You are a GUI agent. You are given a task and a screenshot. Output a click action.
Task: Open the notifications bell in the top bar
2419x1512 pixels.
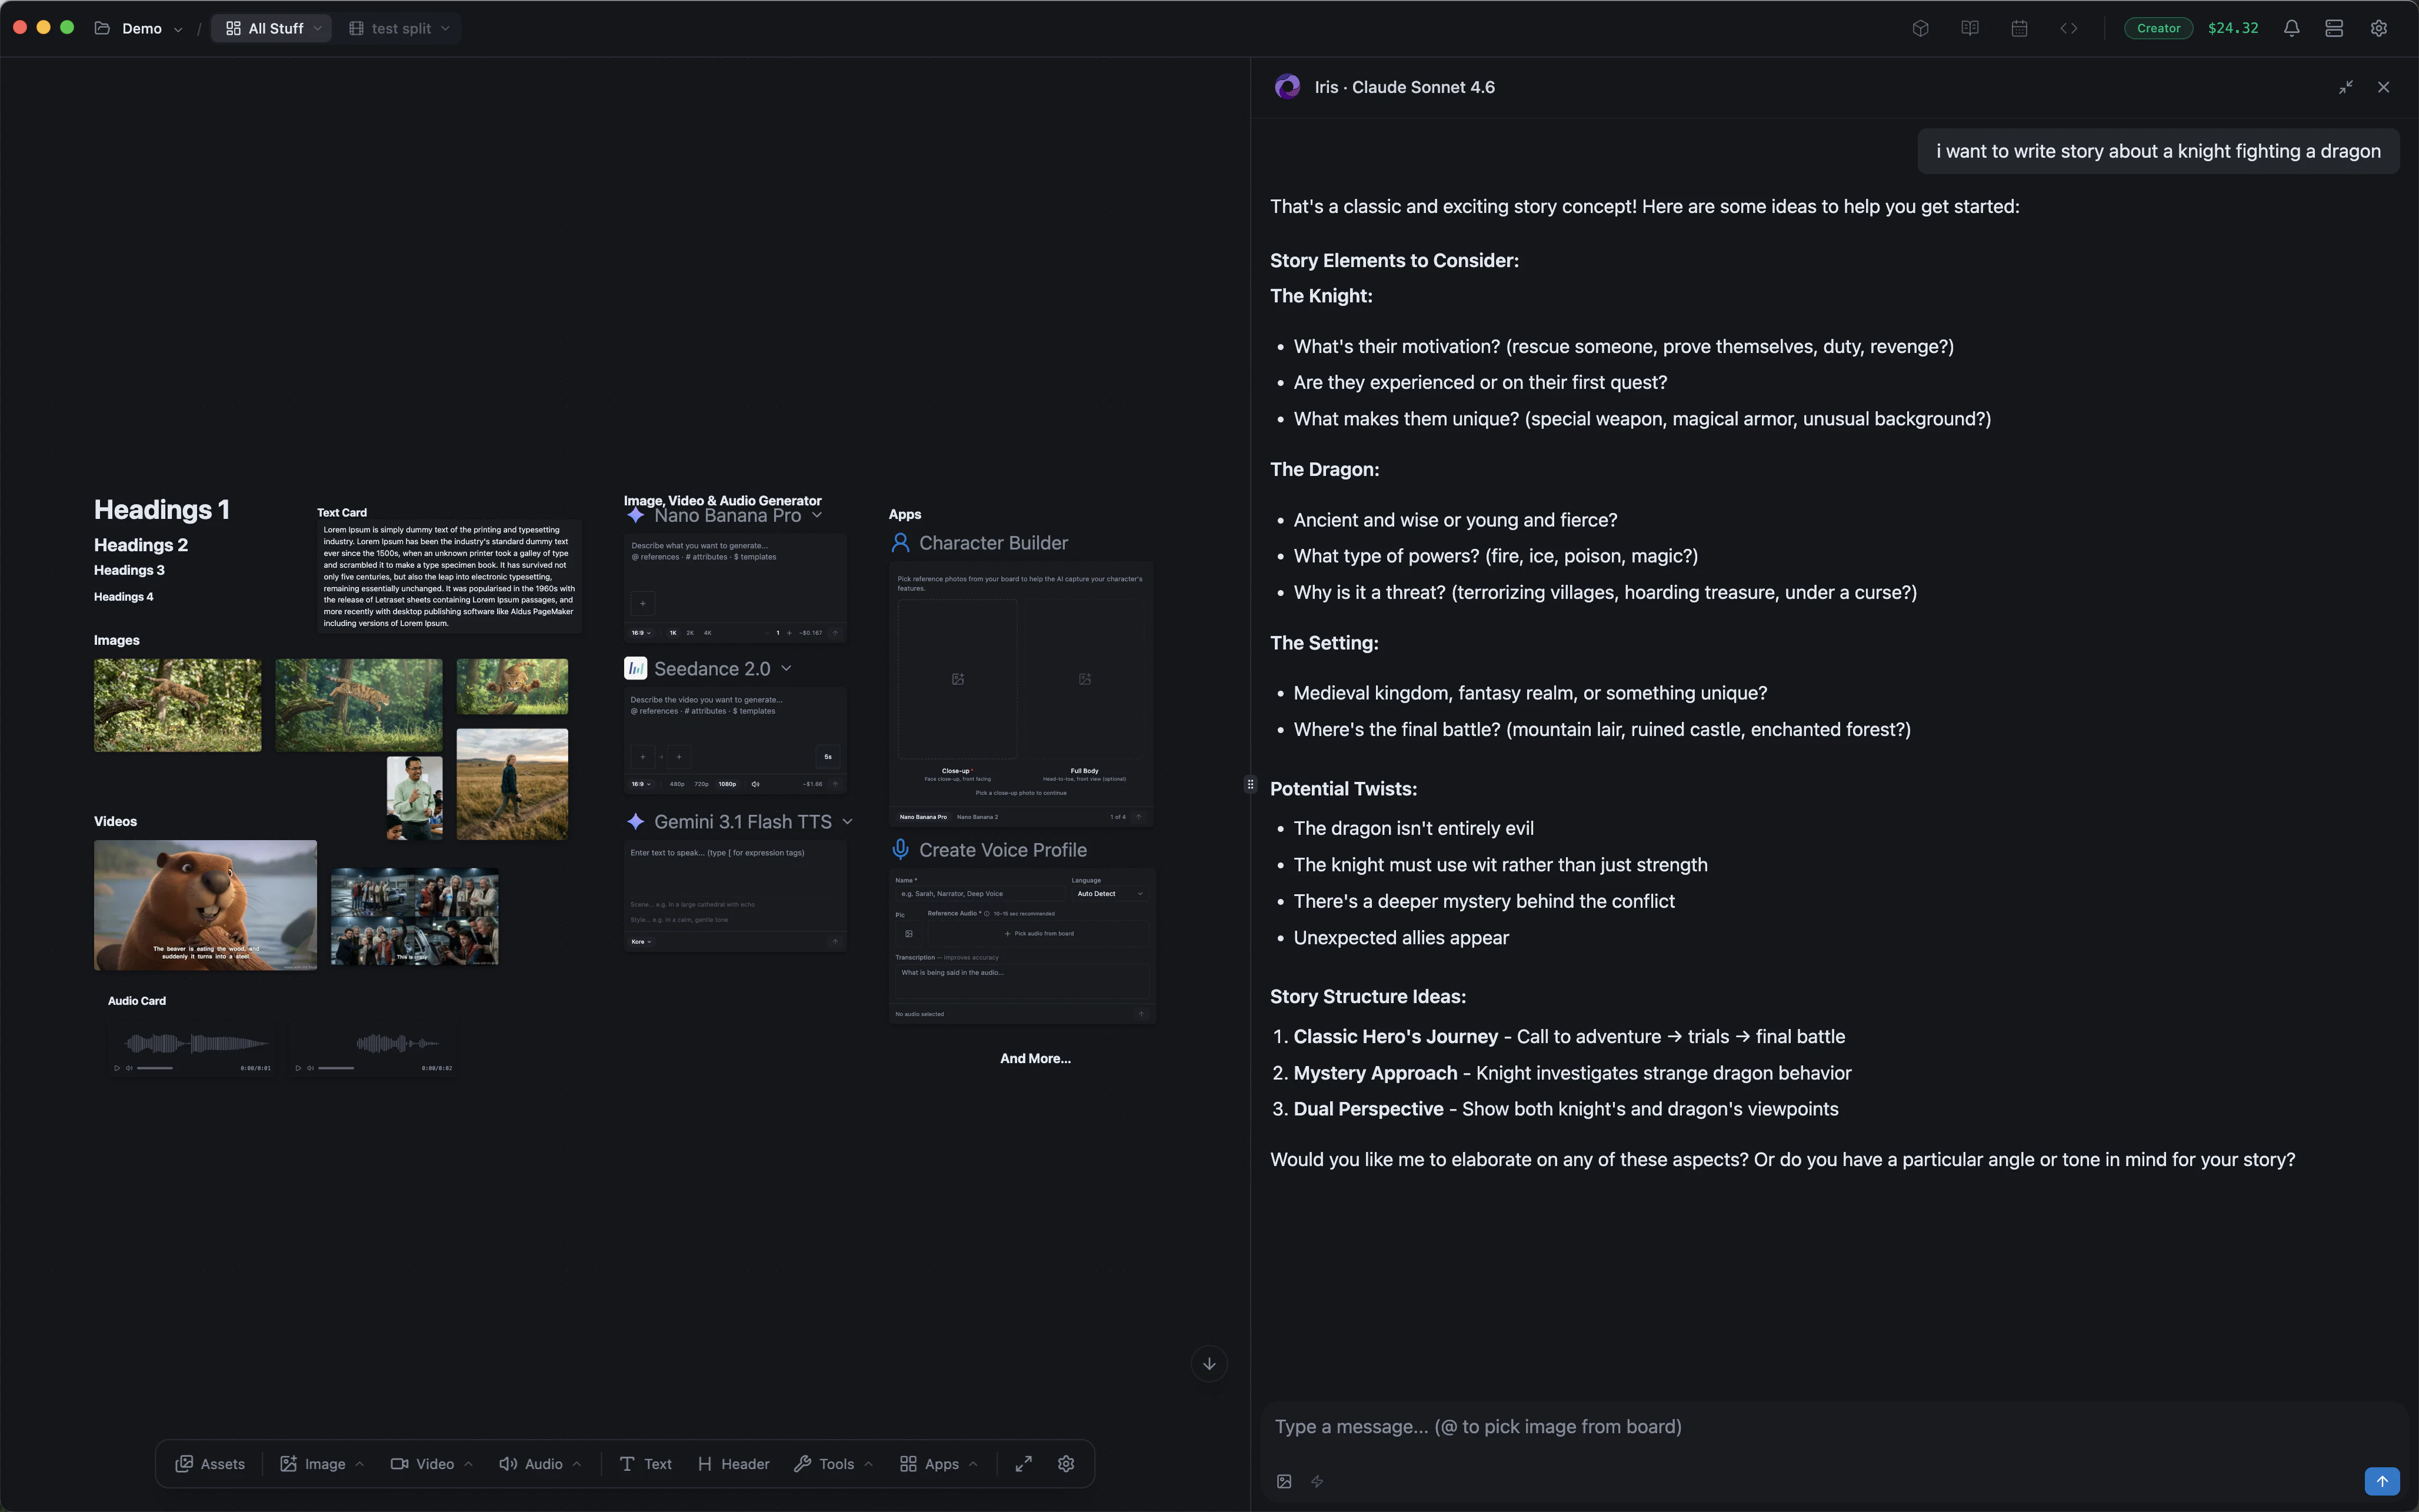point(2290,28)
